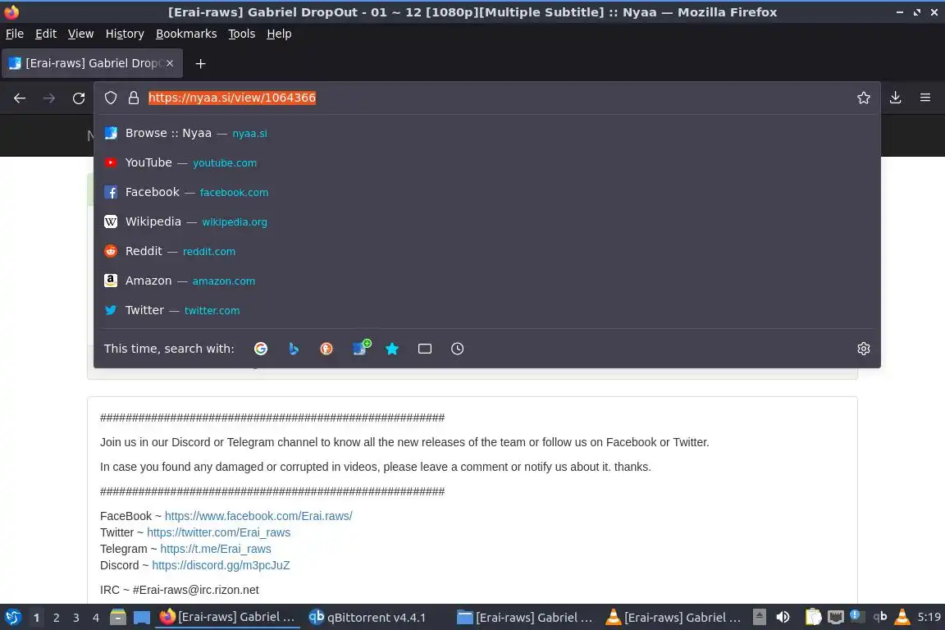Select Reddit suggestion

pyautogui.click(x=487, y=251)
